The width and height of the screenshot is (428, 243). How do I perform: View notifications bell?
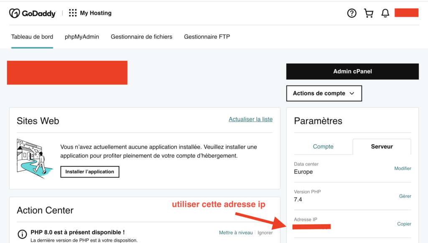(x=385, y=13)
